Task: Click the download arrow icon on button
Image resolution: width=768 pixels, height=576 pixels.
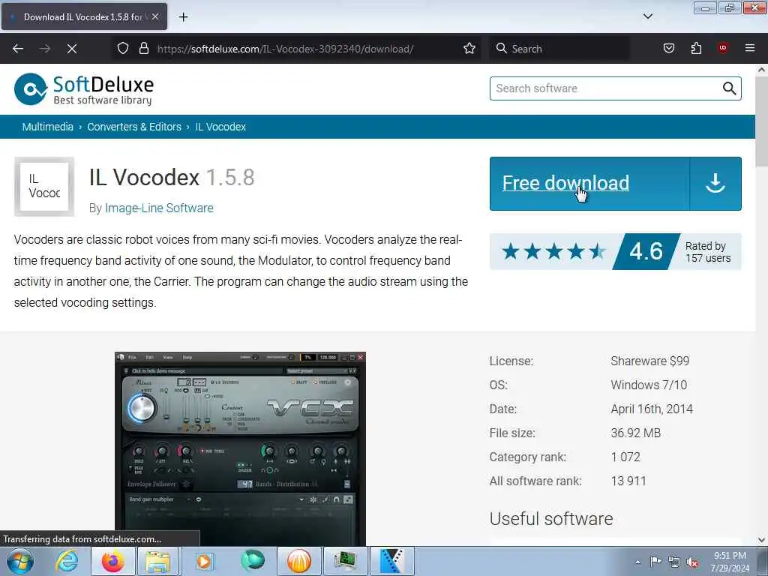Action: [715, 184]
